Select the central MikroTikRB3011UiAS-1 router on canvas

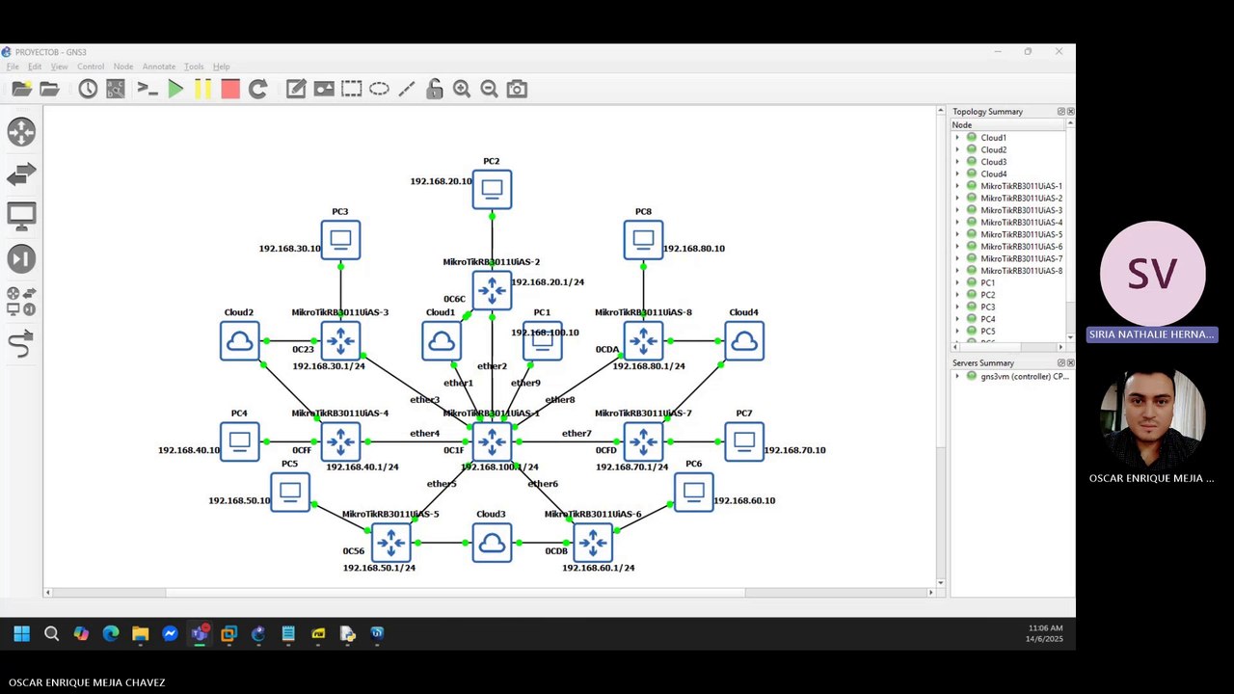pyautogui.click(x=492, y=441)
